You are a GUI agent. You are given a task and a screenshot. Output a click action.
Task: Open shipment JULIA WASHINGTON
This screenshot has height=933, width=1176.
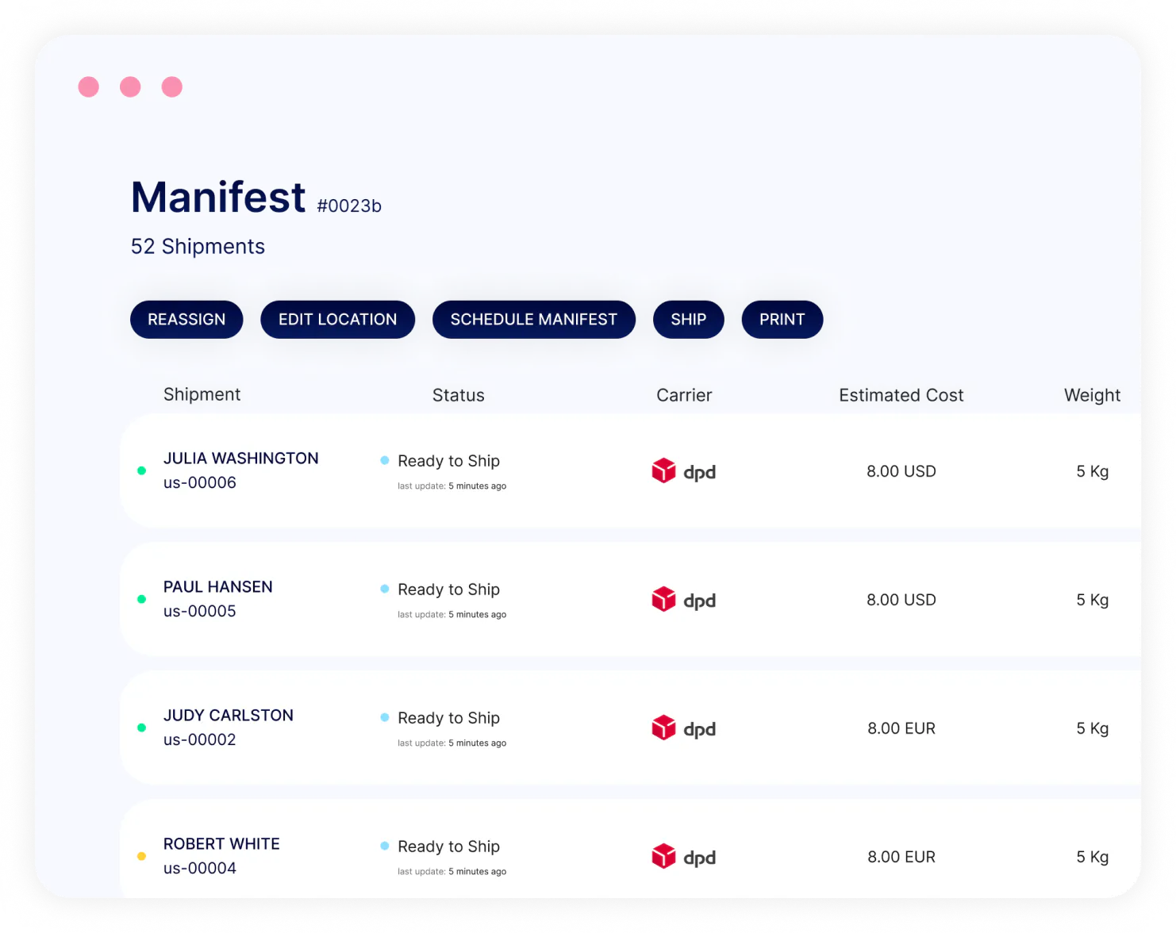[x=241, y=459]
